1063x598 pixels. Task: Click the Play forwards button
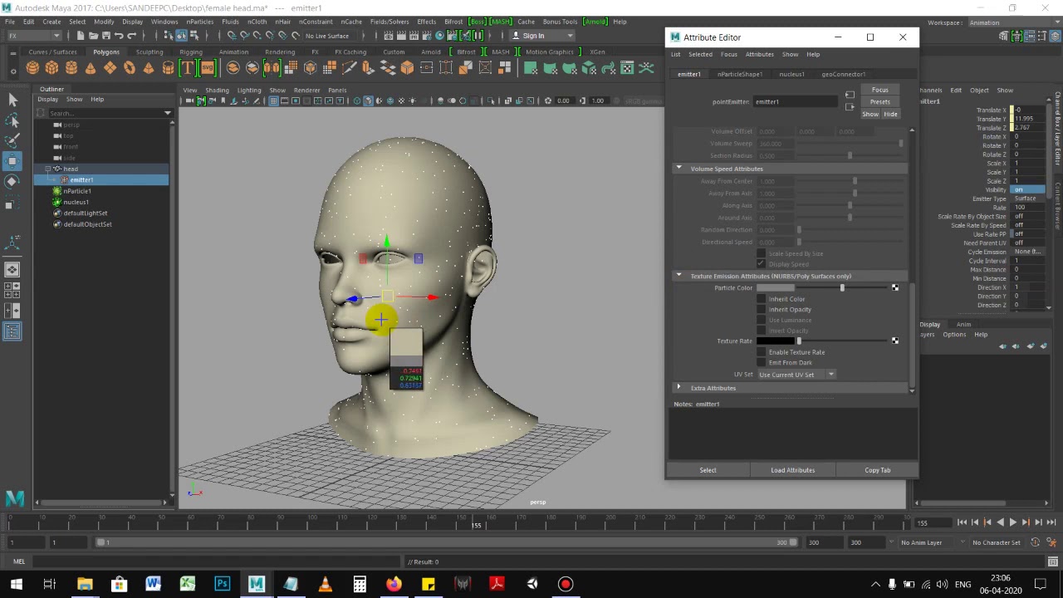pos(1012,522)
